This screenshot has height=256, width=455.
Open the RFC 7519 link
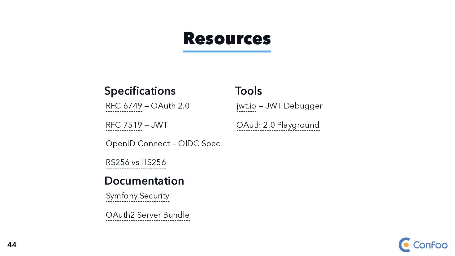[124, 125]
